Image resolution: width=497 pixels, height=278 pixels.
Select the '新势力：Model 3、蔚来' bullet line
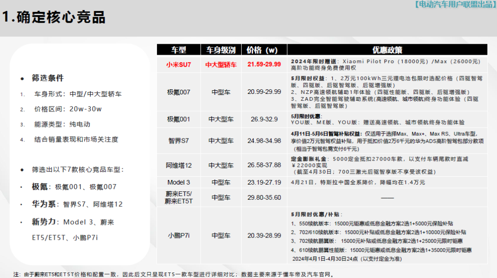pos(73,222)
